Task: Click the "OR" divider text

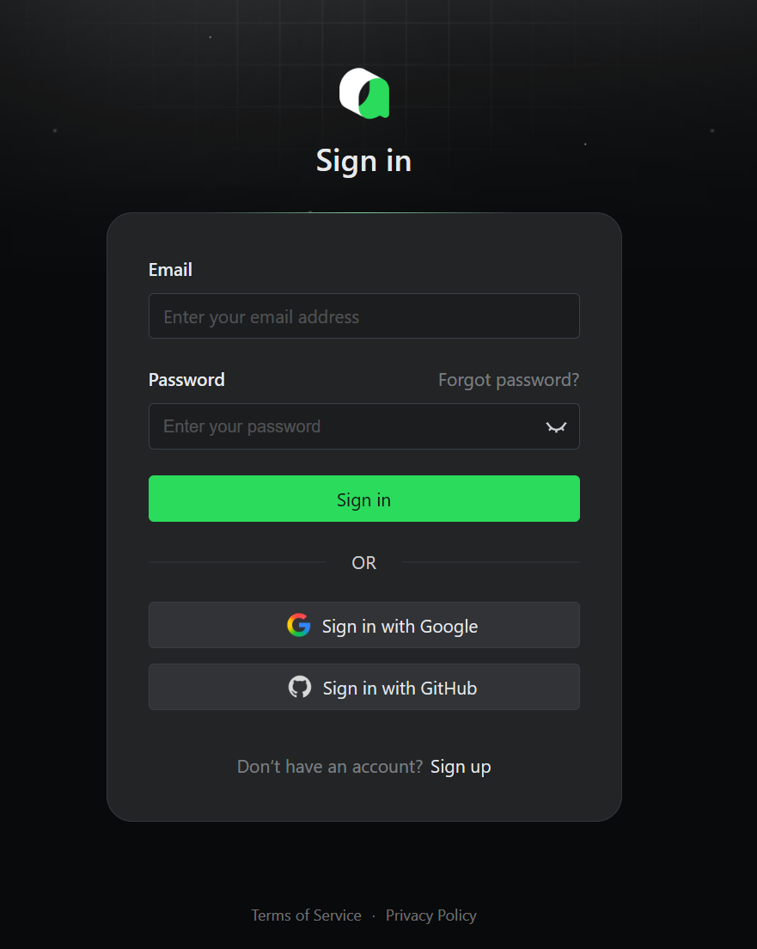Action: coord(363,562)
